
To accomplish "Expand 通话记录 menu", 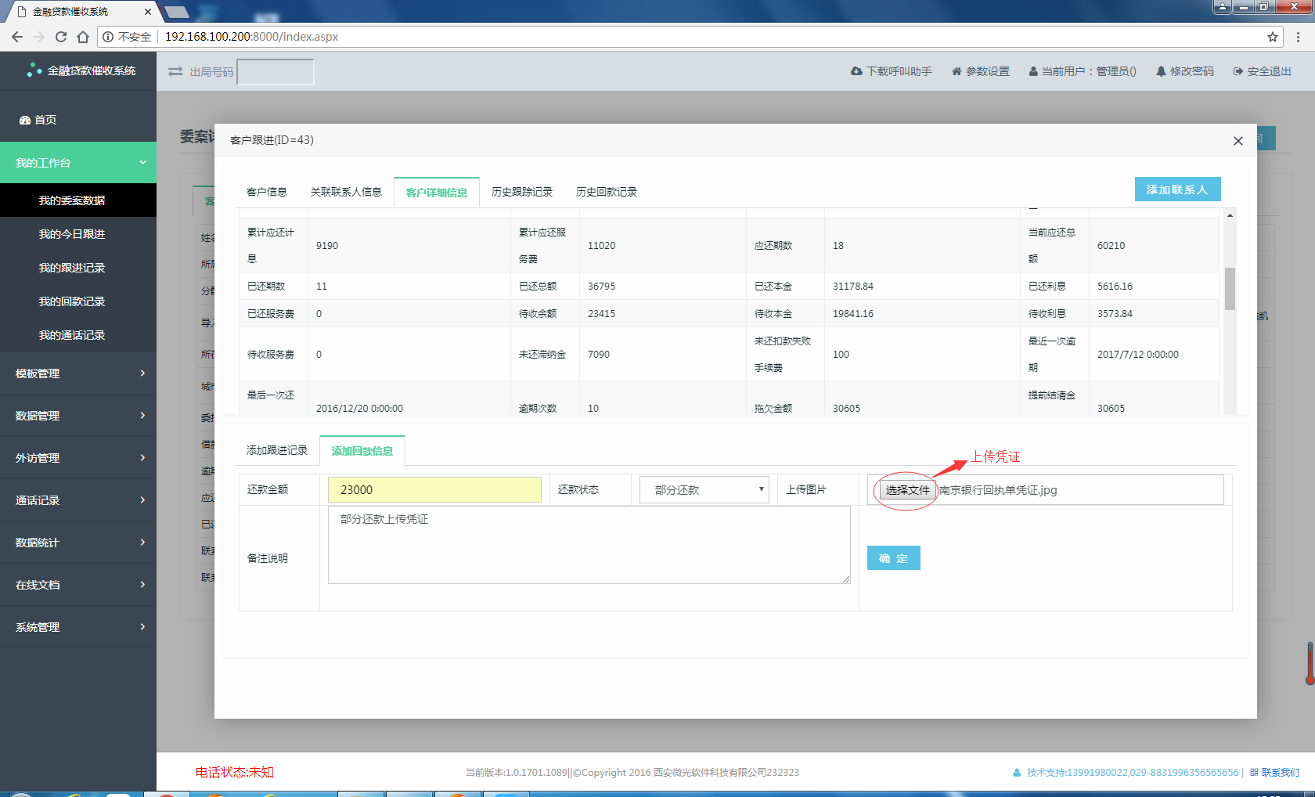I will (x=78, y=500).
